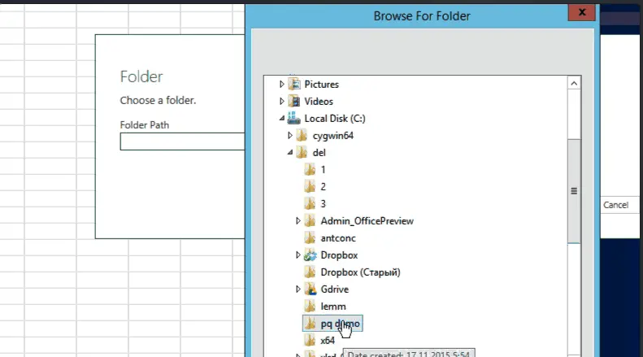
Task: Expand the Gdrive folder node
Action: tap(299, 290)
